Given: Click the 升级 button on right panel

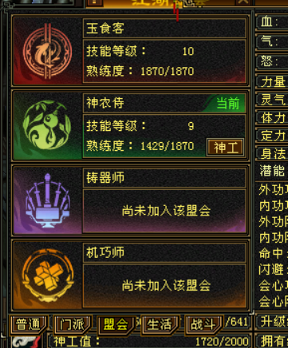Looking at the screenshot, I should coord(272,322).
